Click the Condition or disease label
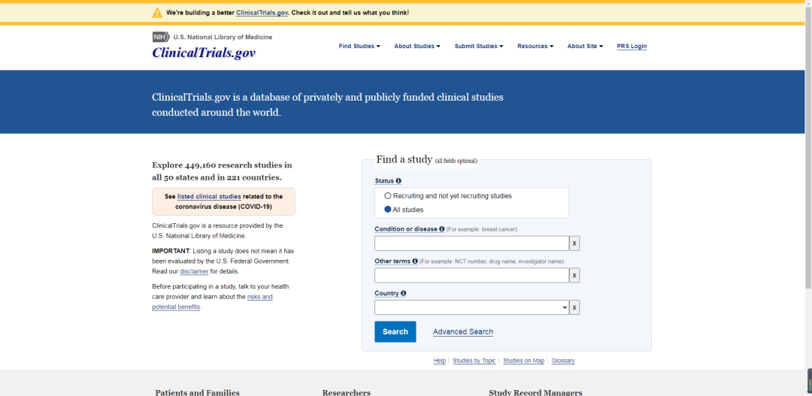Viewport: 812px width, 396px height. (x=406, y=229)
